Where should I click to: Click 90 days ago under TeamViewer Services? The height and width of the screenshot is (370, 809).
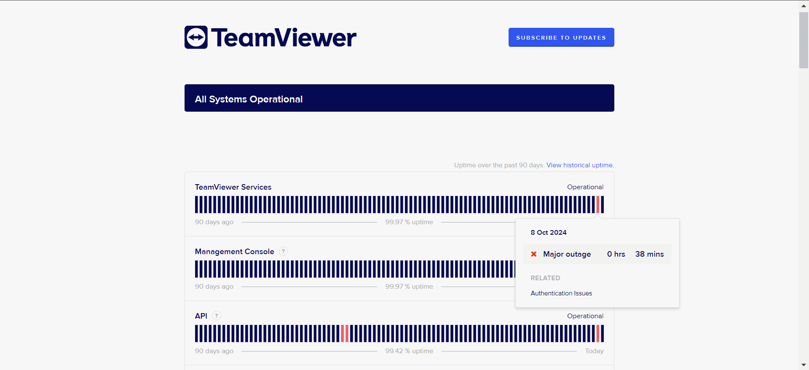tap(214, 222)
